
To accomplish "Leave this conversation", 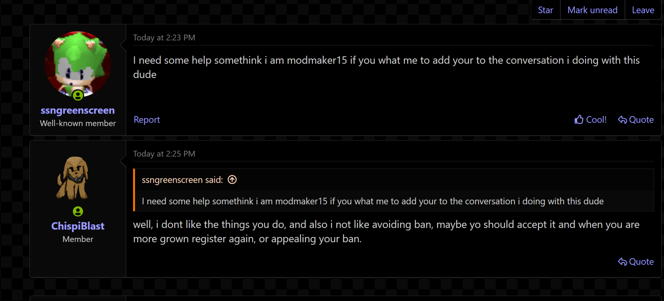I will (x=643, y=10).
